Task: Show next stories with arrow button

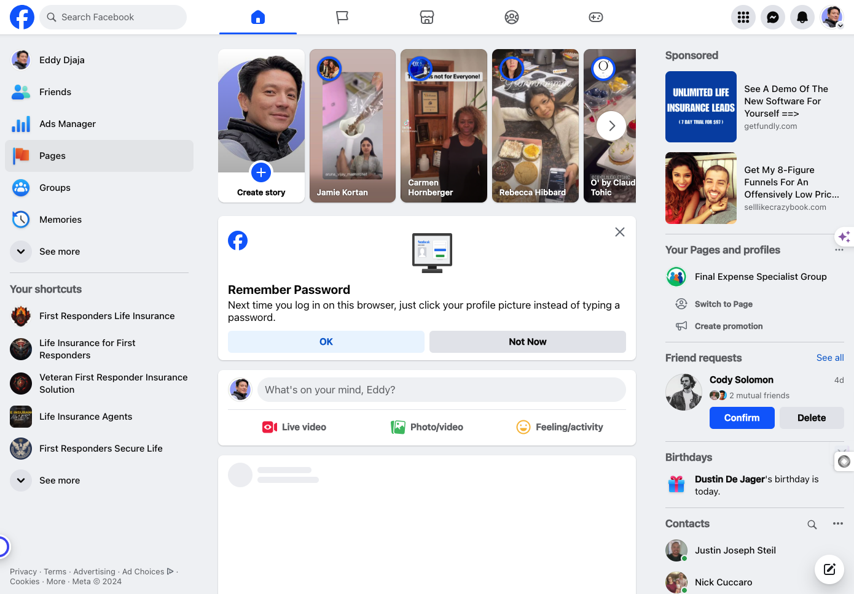Action: click(611, 126)
